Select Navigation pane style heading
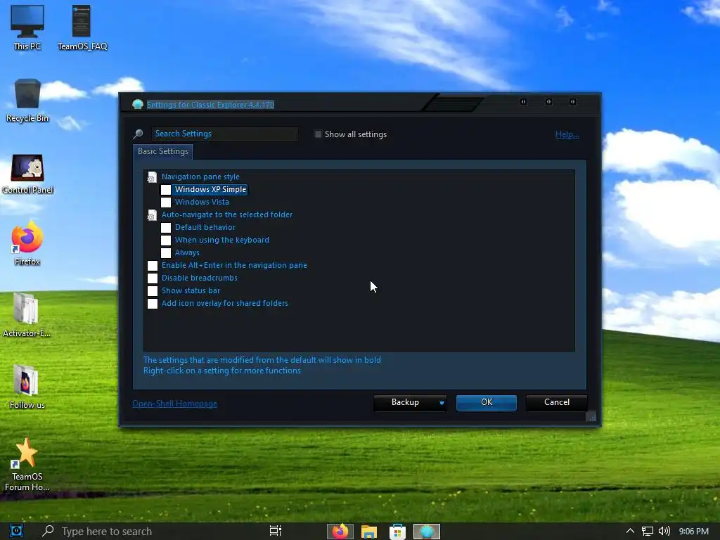Viewport: 720px width, 540px height. click(200, 176)
